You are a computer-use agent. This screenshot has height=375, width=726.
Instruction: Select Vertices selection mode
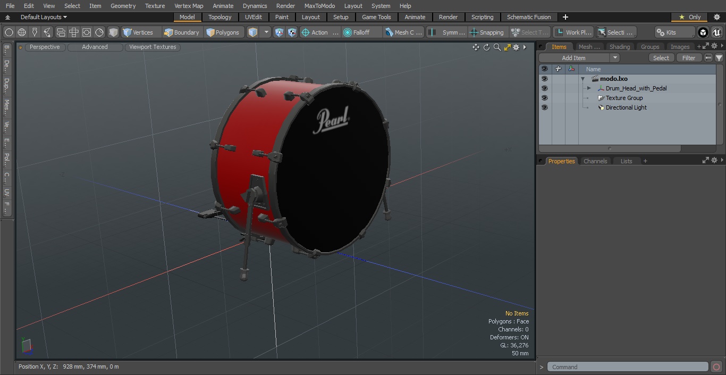(x=138, y=32)
